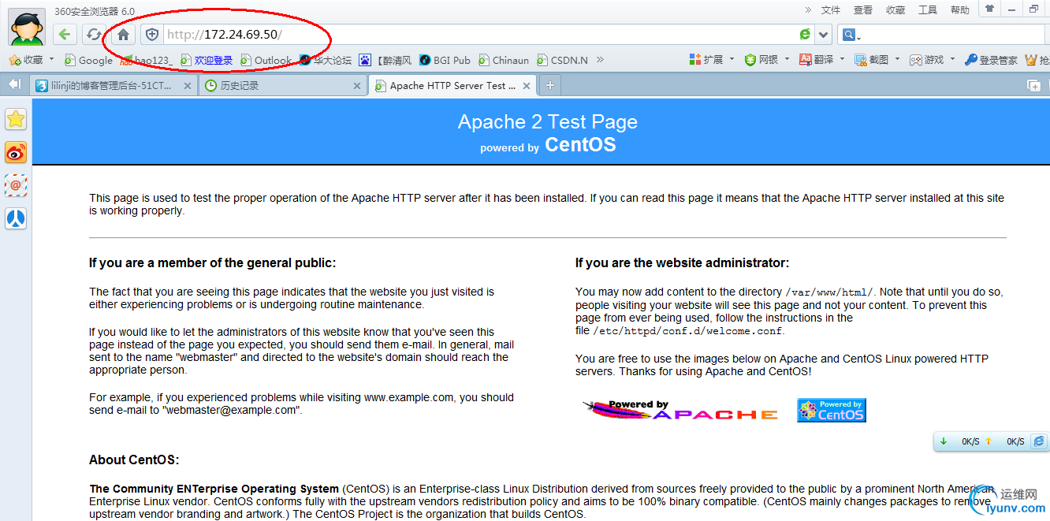Click the download speed green arrow indicator
Screen dimensions: 1050x521
click(x=944, y=441)
